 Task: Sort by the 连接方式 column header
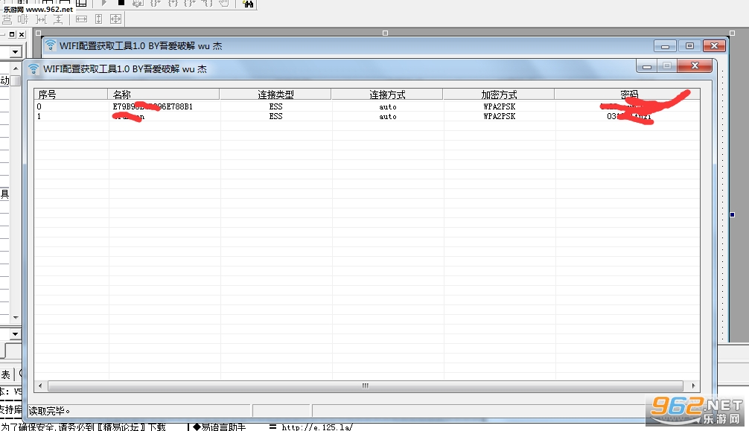pos(387,94)
